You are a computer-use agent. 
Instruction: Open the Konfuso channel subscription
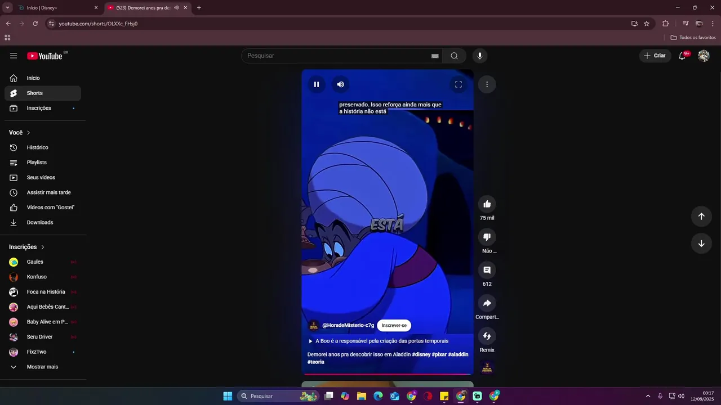coord(43,277)
